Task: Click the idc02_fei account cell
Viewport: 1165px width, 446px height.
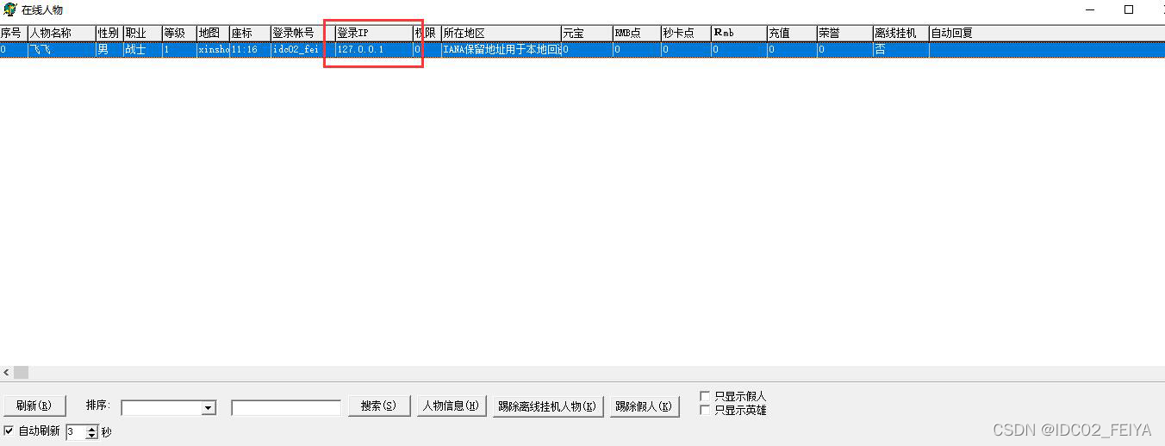Action: [302, 50]
